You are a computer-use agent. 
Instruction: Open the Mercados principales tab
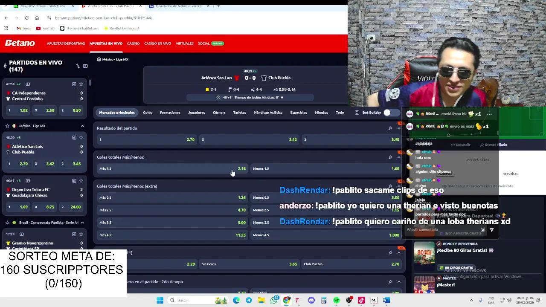coord(117,113)
